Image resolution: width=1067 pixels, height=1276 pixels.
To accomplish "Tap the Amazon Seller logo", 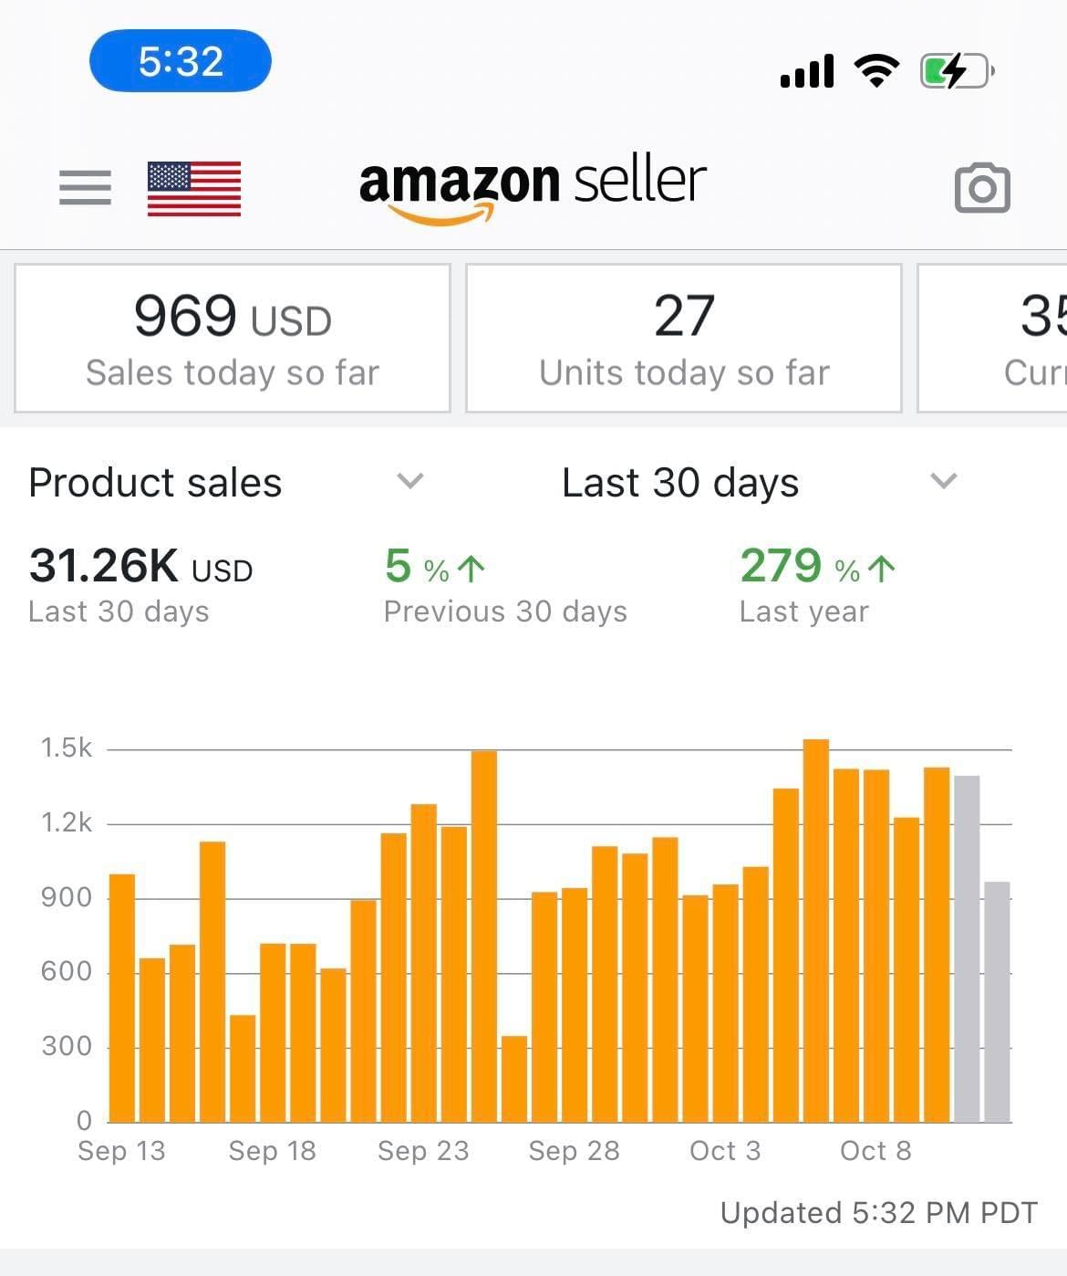I will [533, 185].
